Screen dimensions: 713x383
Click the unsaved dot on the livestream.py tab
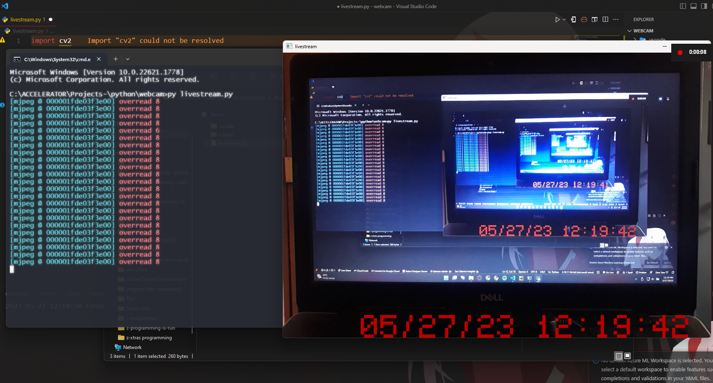pos(51,19)
